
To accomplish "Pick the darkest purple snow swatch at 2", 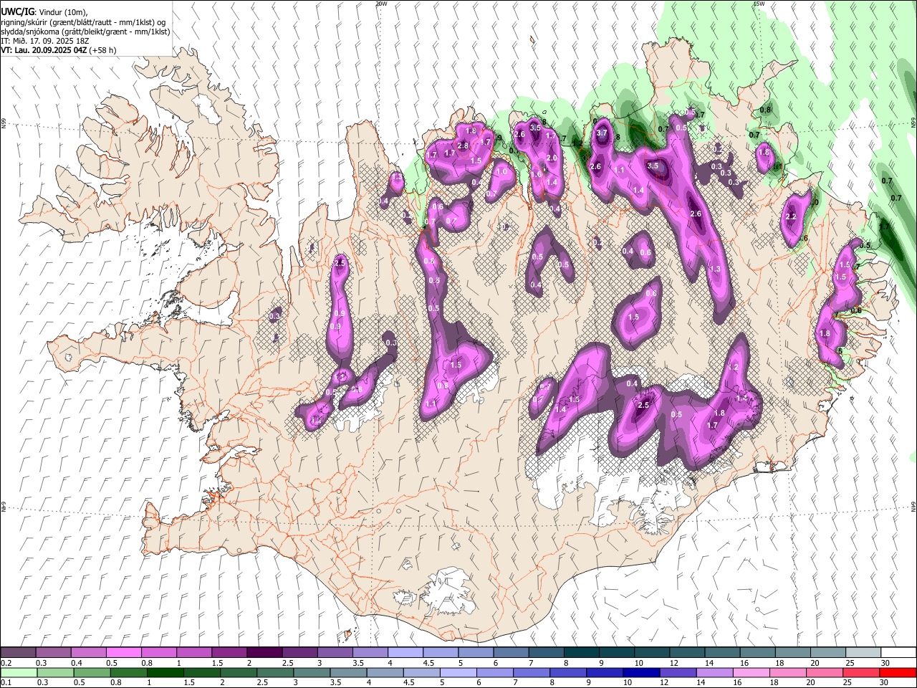I will click(264, 652).
